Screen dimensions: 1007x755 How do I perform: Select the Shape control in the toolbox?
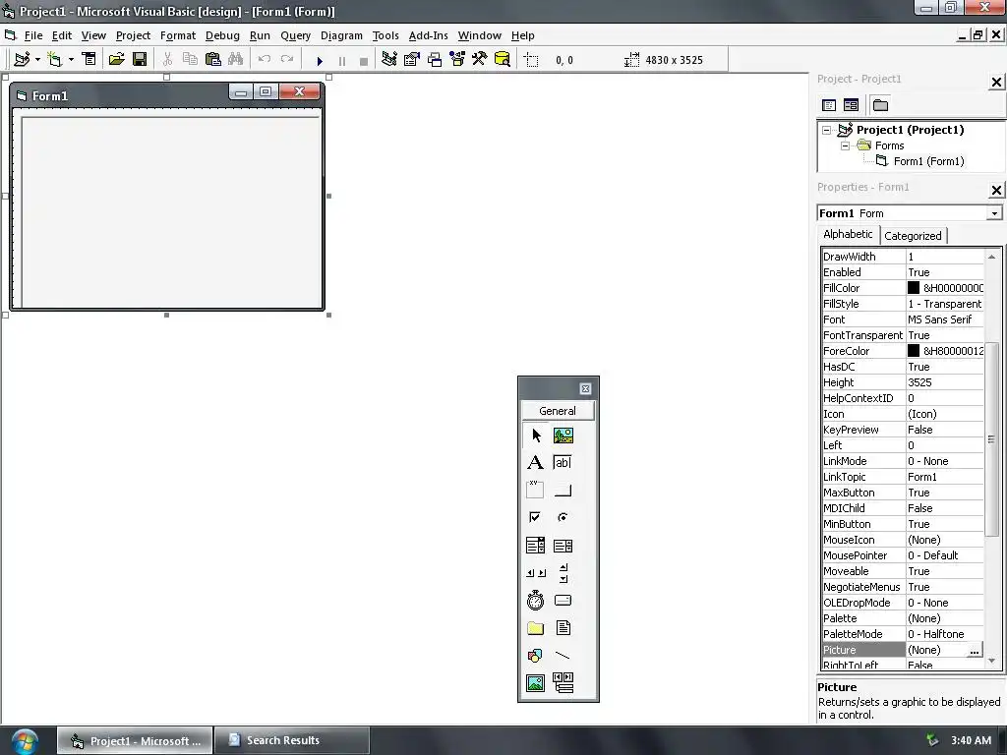[536, 656]
